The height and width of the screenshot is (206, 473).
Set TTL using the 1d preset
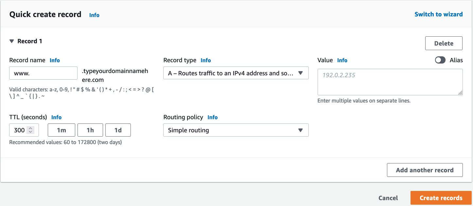click(x=118, y=130)
